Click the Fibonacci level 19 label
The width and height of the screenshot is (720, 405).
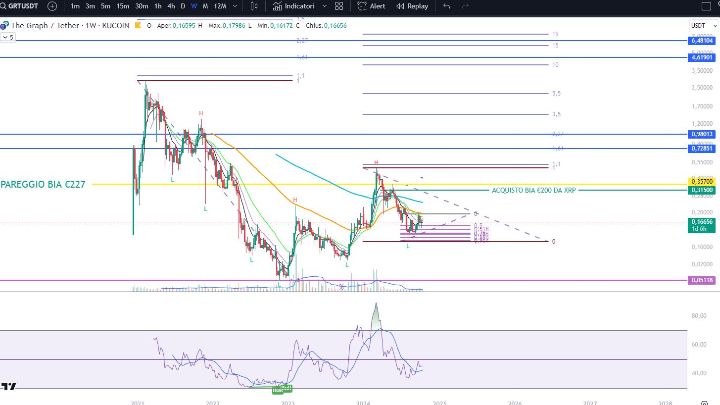click(555, 34)
